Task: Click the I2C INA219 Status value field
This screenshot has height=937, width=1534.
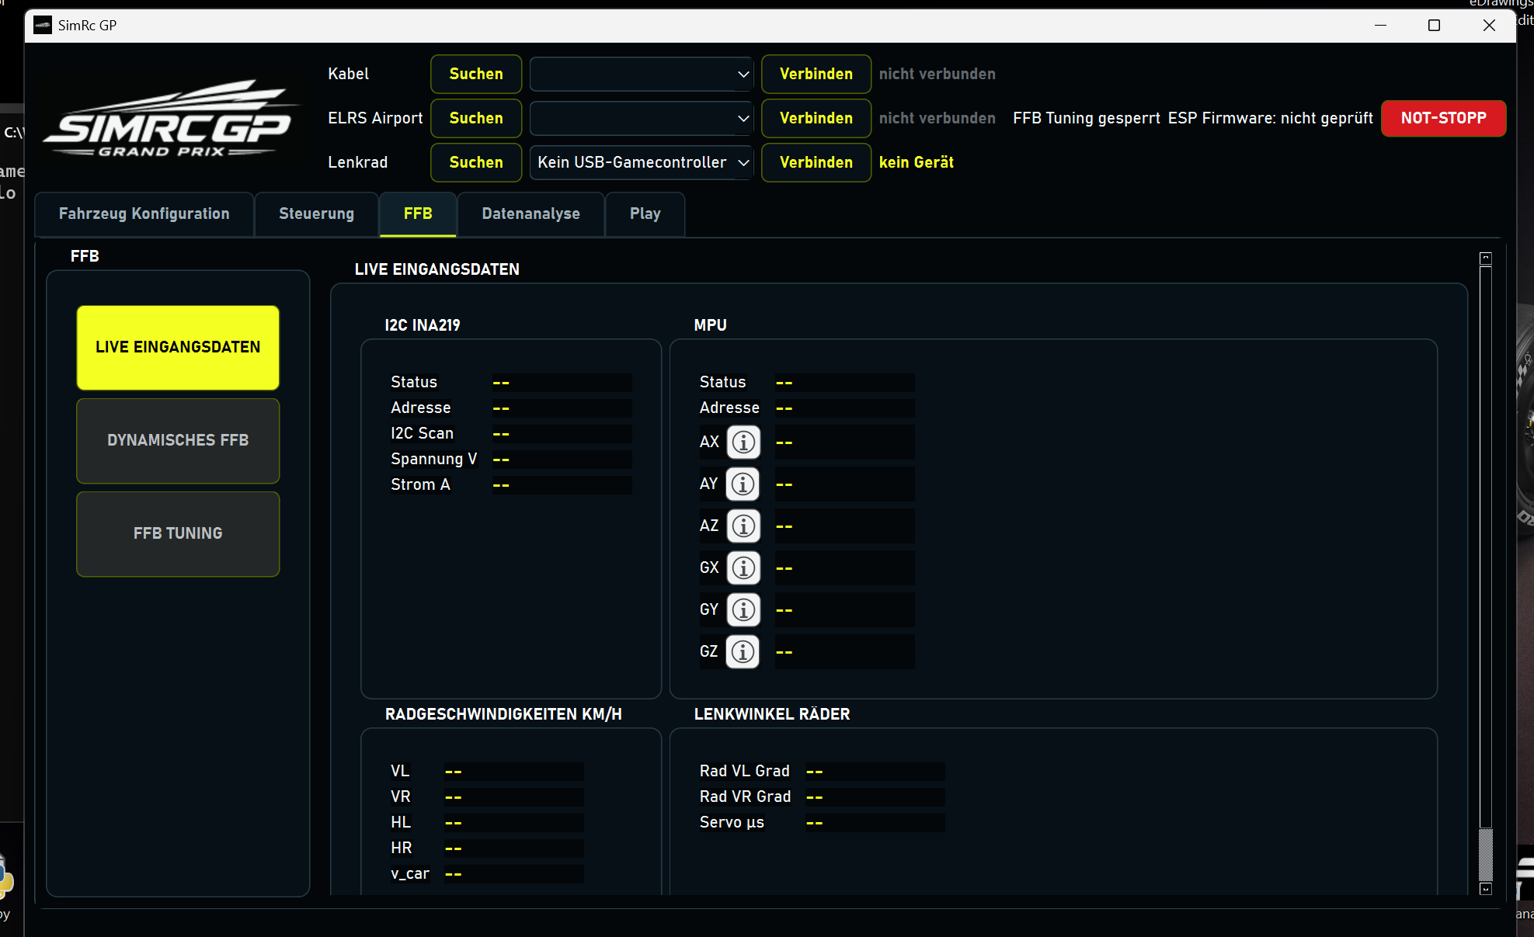Action: pos(562,382)
